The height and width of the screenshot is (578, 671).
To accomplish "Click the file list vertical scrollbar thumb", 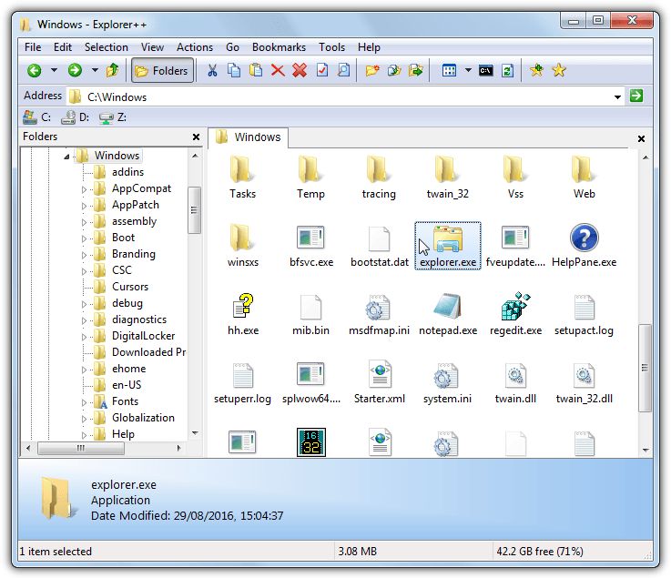I will coord(645,368).
